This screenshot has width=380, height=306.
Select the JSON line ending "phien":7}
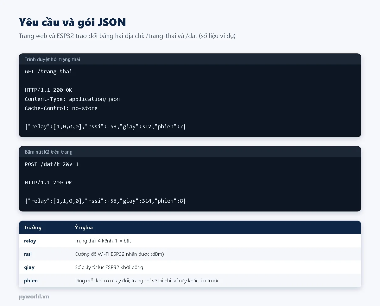tap(105, 126)
